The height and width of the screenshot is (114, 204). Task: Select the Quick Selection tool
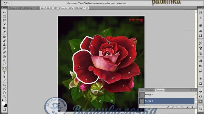[4, 24]
